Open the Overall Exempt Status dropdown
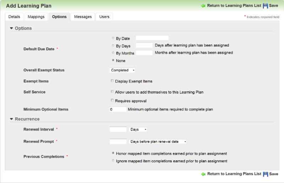The height and width of the screenshot is (183, 284). (122, 70)
